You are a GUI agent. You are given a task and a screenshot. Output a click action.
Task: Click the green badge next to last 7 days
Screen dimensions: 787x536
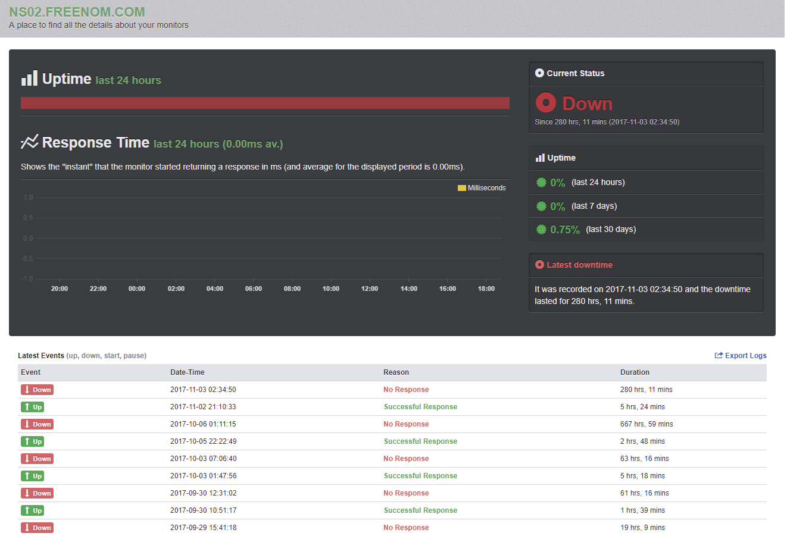point(541,206)
